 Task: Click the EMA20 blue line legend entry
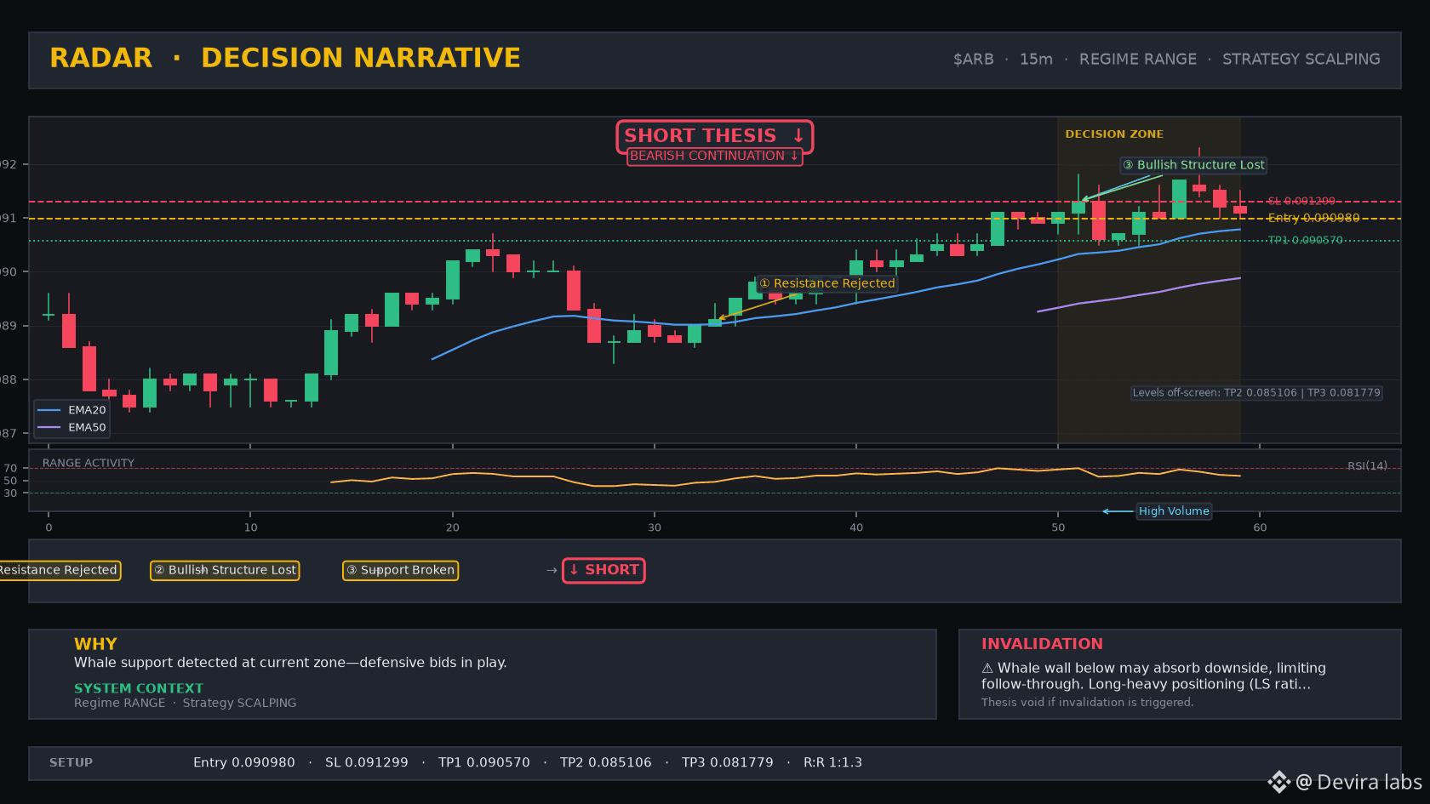click(x=71, y=410)
